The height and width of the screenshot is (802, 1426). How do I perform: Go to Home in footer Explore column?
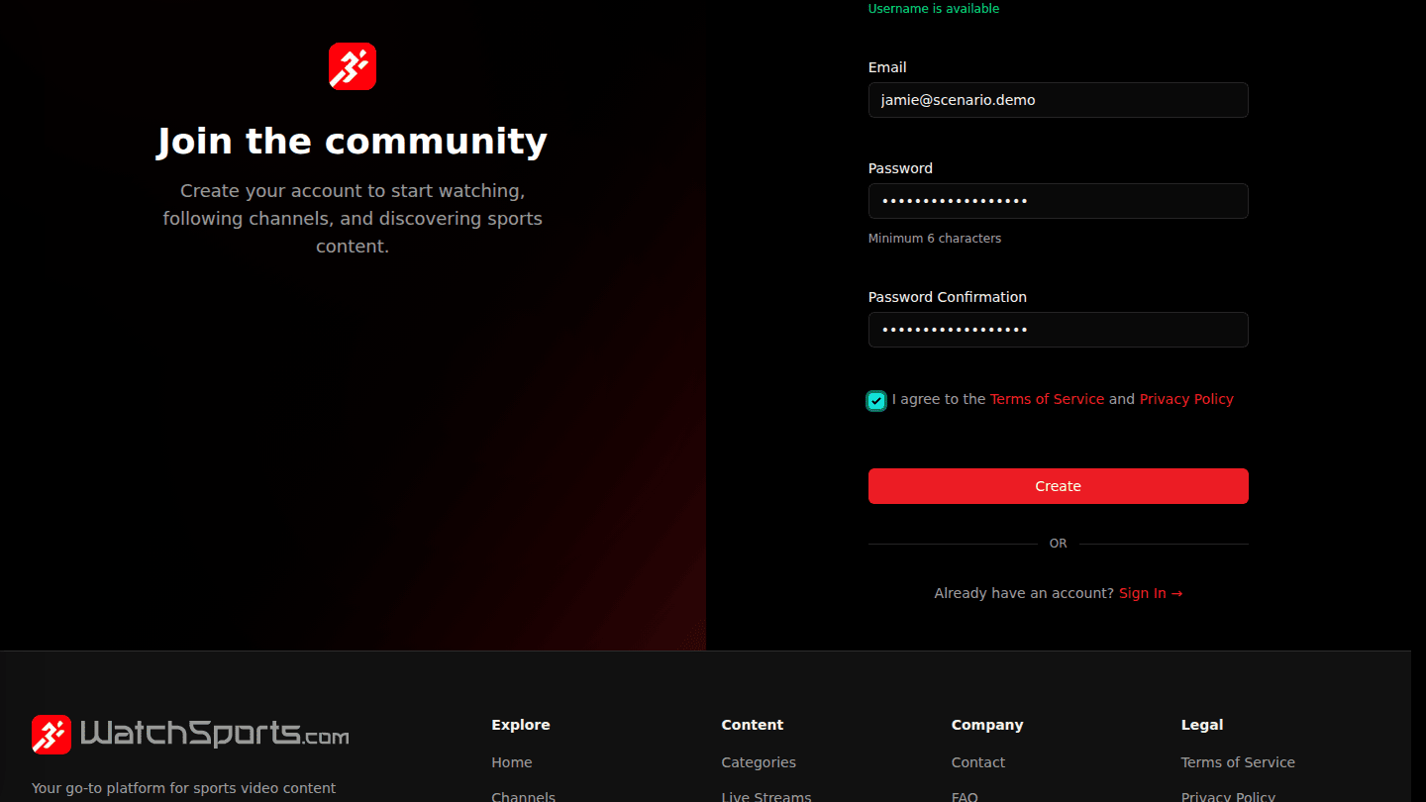512,762
